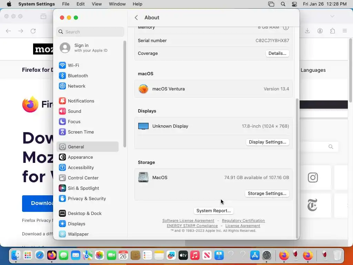Open Firefox downloads panel in background window
This screenshot has width=353, height=265.
(307, 31)
